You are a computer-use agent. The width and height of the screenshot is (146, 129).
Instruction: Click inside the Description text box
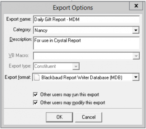pos(86,43)
